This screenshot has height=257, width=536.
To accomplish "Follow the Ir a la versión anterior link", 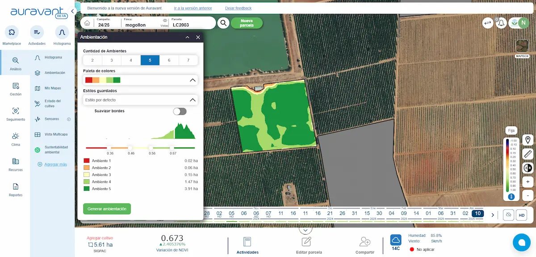I will [192, 8].
